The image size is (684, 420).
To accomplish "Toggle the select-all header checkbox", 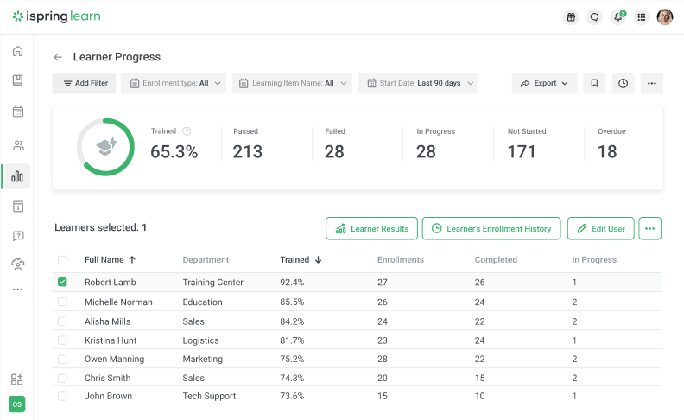I will pyautogui.click(x=62, y=260).
